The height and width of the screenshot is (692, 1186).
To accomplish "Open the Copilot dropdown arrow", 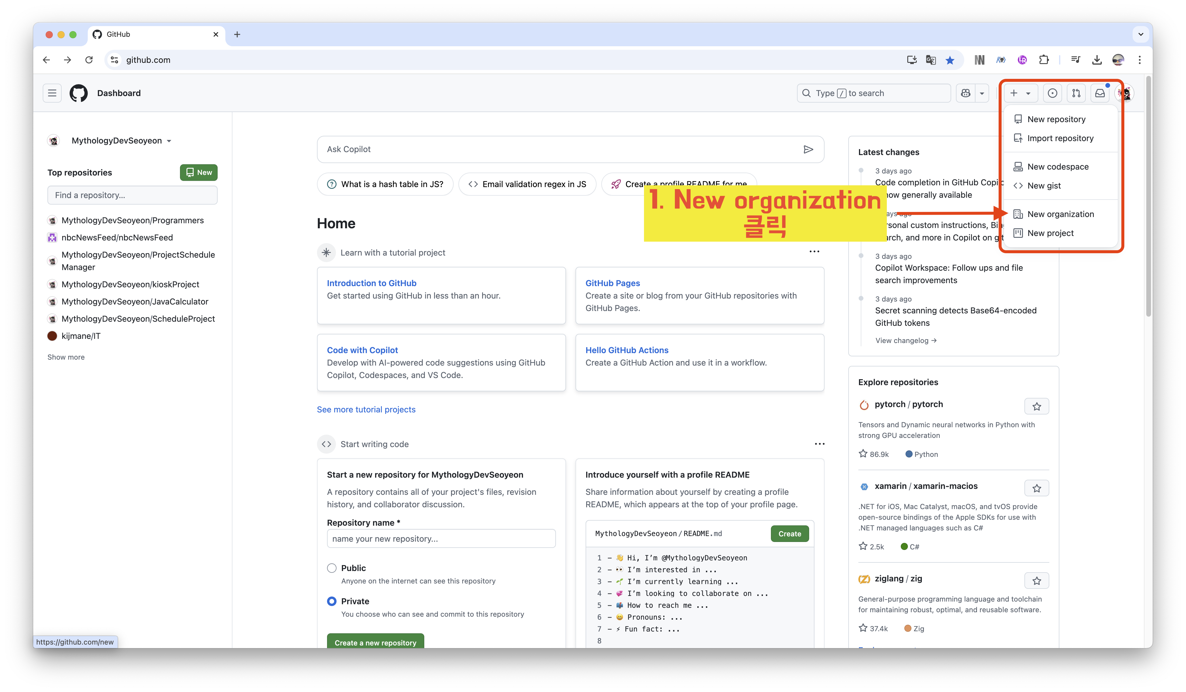I will point(982,93).
